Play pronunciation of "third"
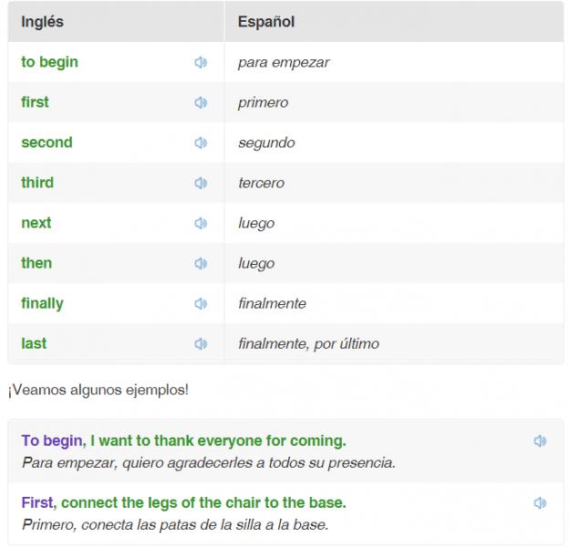Viewport: 570px width, 548px height. click(x=201, y=183)
